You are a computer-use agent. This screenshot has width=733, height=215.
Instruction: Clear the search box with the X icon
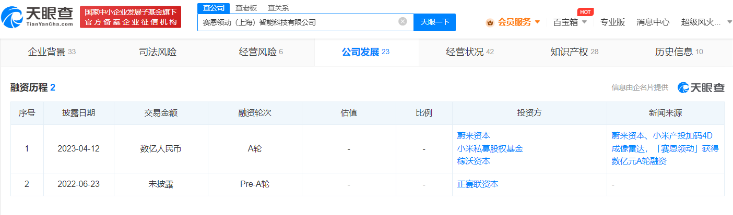pos(403,22)
